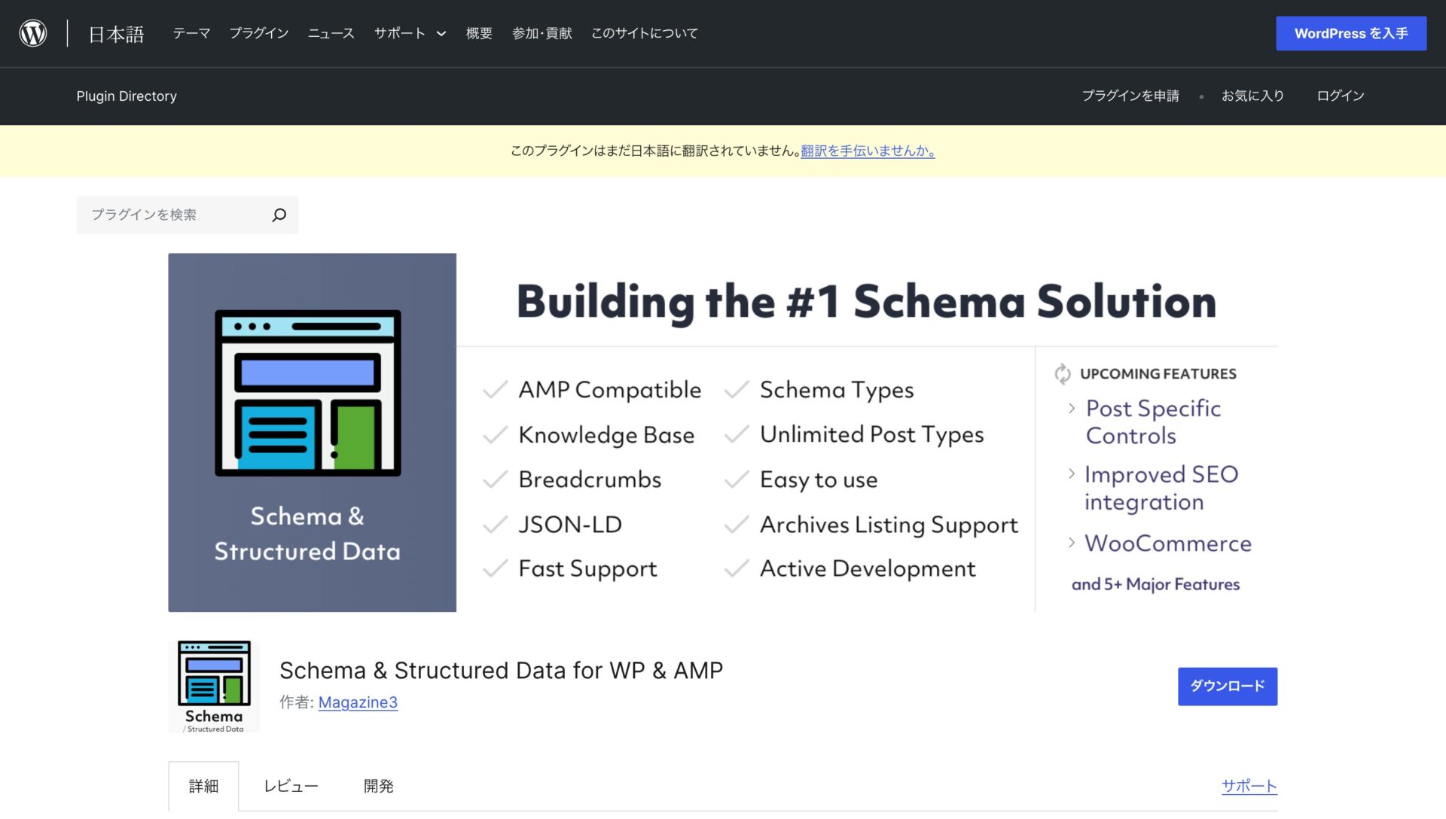Click the magnifier icon in the search bar
The width and height of the screenshot is (1446, 819).
coord(278,215)
